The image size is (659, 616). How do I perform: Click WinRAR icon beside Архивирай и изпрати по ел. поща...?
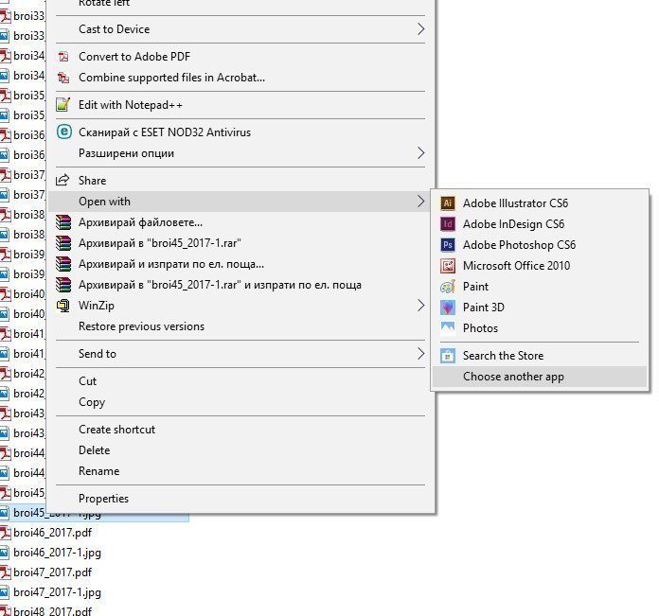63,264
